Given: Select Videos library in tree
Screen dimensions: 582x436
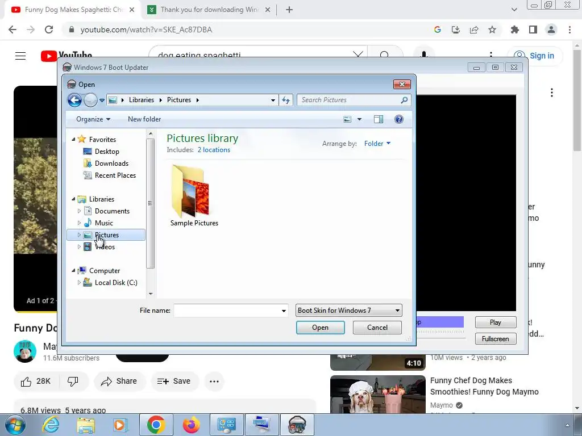Looking at the screenshot, I should coord(105,246).
